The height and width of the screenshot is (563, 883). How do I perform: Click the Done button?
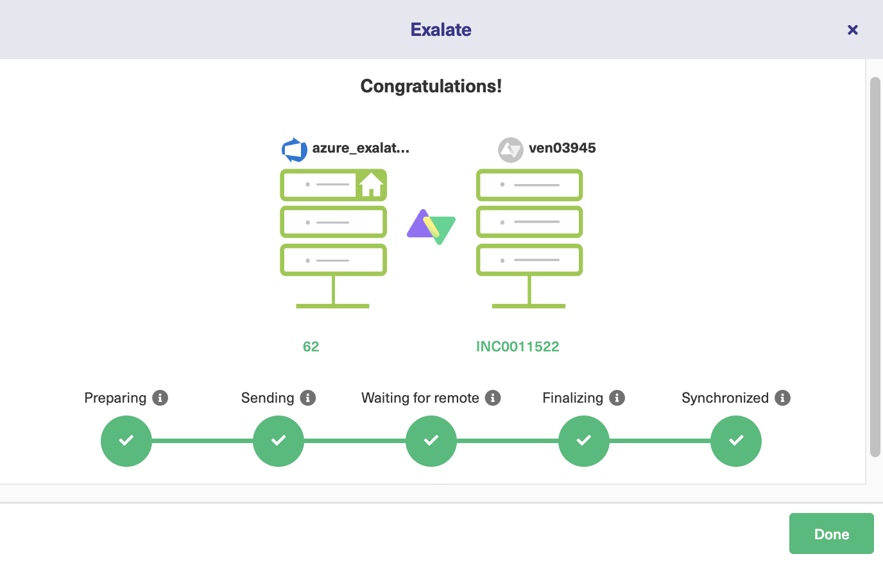pos(831,534)
